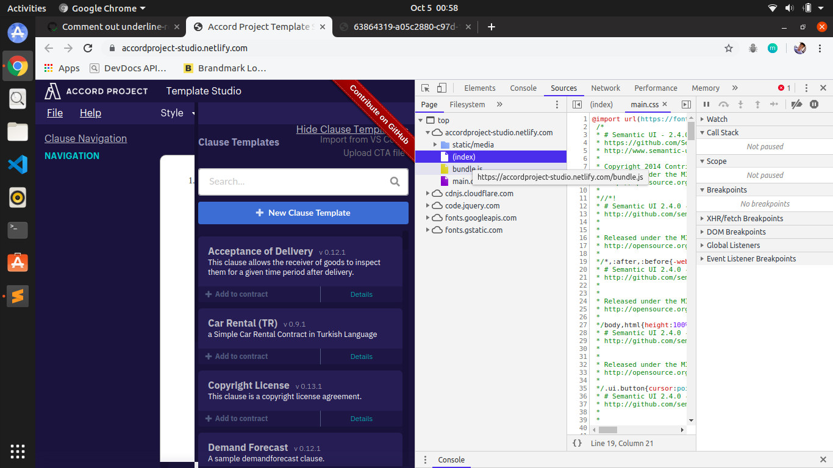The height and width of the screenshot is (468, 833).
Task: Click the Pause script execution icon
Action: 706,104
